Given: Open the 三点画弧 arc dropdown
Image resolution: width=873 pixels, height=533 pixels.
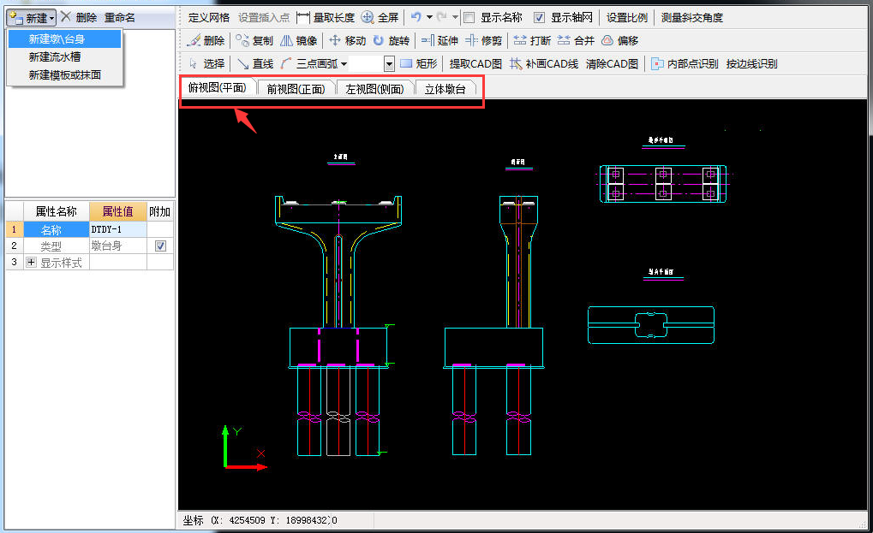Looking at the screenshot, I should coord(344,63).
